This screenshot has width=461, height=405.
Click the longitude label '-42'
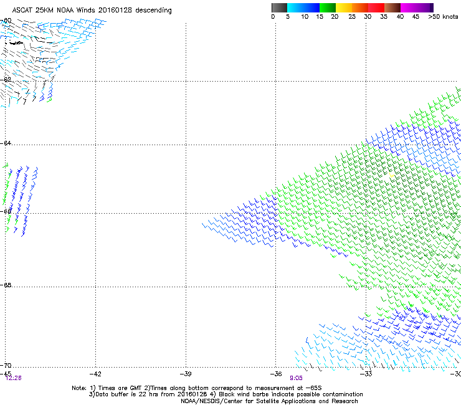coord(95,374)
